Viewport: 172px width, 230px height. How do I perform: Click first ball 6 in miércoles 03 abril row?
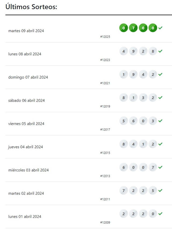pos(124,167)
